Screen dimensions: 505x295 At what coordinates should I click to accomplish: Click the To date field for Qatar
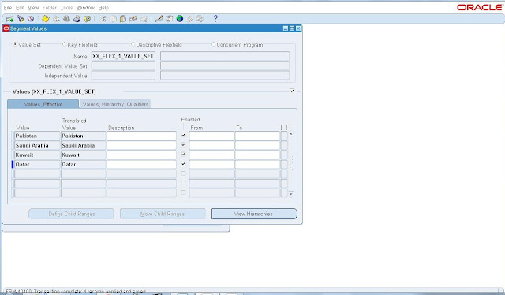(x=257, y=165)
